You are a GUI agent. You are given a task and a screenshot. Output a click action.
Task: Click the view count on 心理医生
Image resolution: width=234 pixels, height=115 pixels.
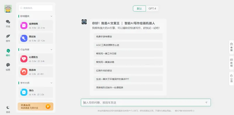click(x=33, y=61)
